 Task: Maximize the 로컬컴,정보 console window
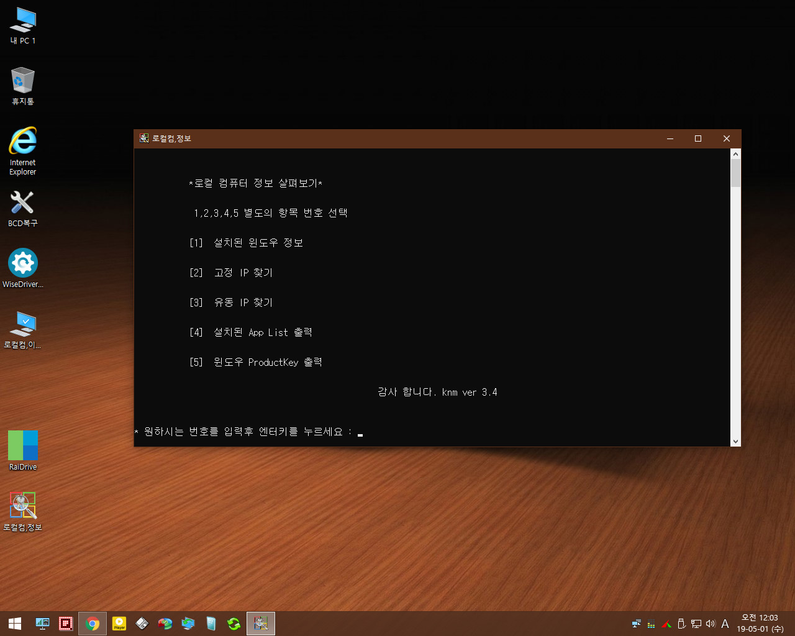(698, 139)
